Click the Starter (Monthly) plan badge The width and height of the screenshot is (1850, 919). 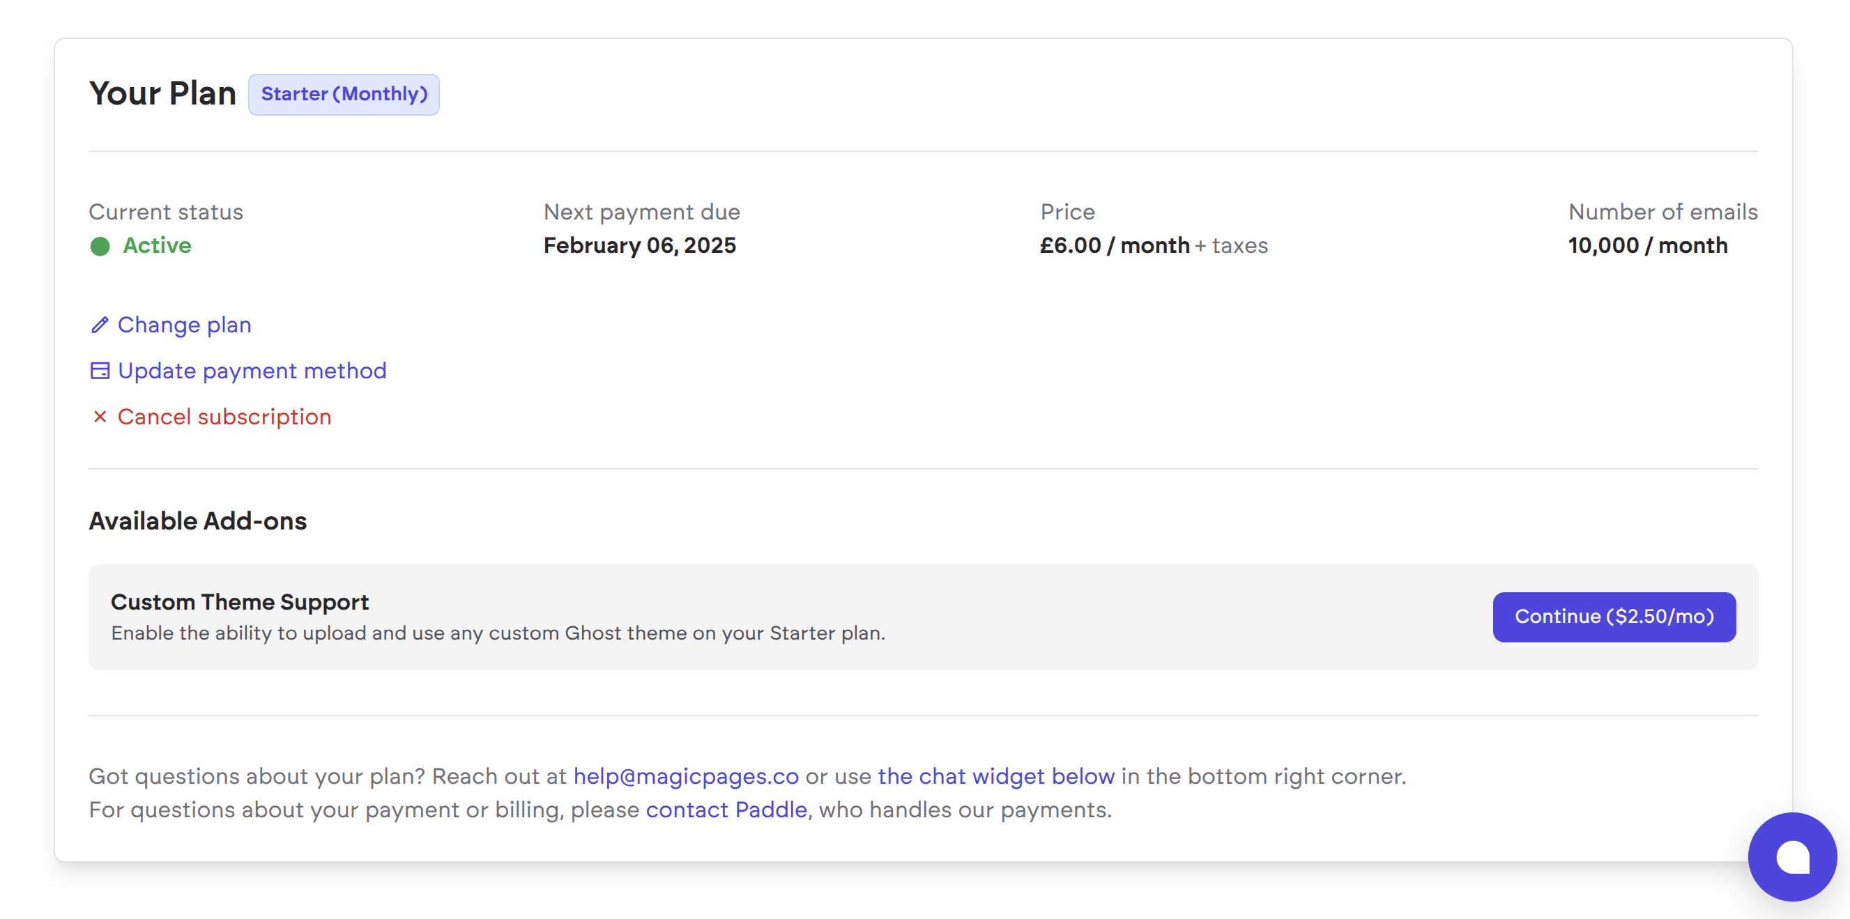click(344, 94)
